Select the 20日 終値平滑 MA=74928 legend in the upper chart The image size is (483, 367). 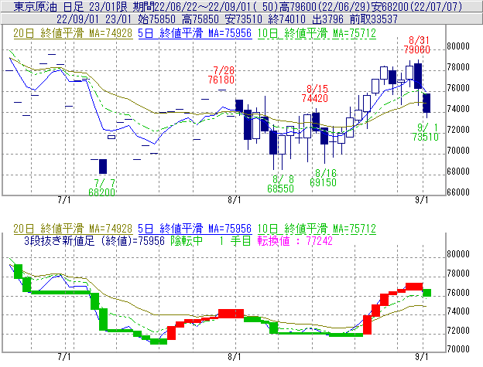[73, 33]
